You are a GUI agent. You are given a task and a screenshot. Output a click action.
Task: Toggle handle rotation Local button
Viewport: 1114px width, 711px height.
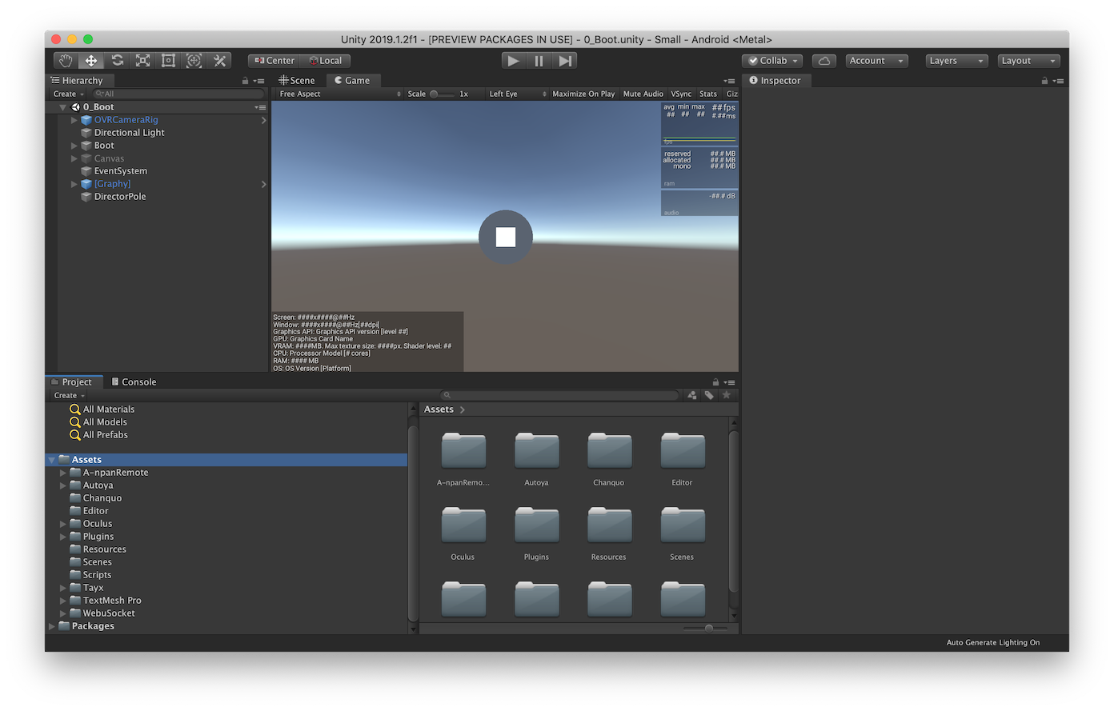[326, 61]
